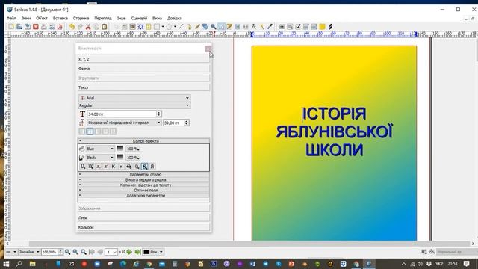478x269 pixels.
Task: Click the Open document folder icon
Action: (19, 27)
